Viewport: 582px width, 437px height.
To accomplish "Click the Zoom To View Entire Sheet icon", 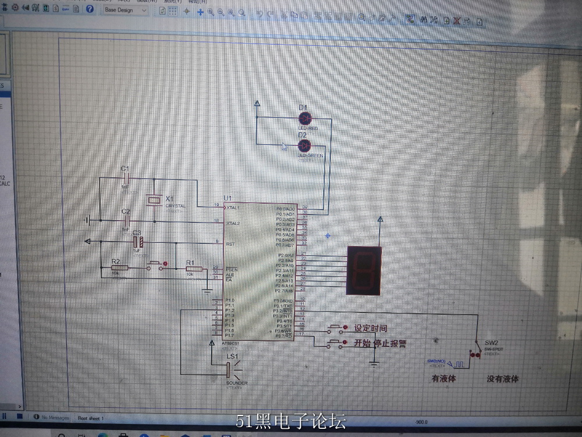I will click(x=231, y=13).
